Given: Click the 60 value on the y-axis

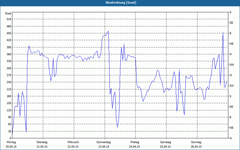Looking at the screenshot, I should click(x=10, y=124).
